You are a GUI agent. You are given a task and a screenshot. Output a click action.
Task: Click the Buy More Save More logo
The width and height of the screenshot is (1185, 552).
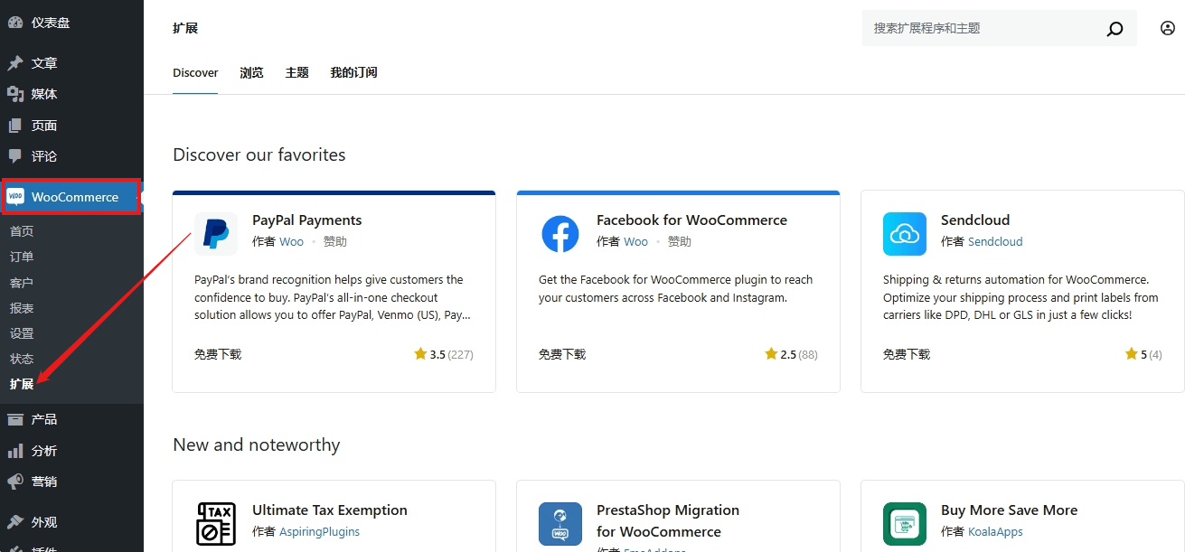point(905,524)
